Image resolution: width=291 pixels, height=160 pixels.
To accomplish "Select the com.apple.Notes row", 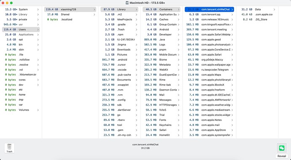I will point(209,120).
